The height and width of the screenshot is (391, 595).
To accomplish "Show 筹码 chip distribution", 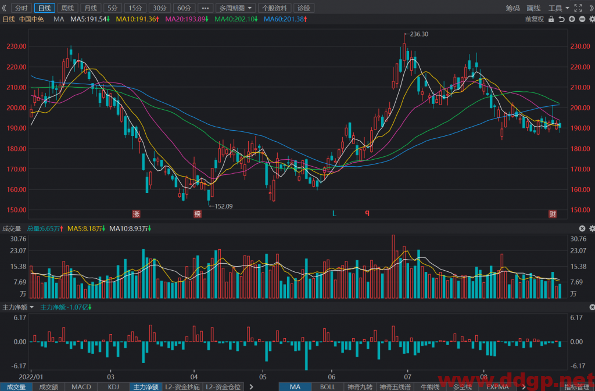I will click(512, 8).
